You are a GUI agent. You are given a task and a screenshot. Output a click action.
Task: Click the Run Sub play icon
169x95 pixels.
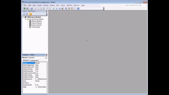(x=54, y=8)
